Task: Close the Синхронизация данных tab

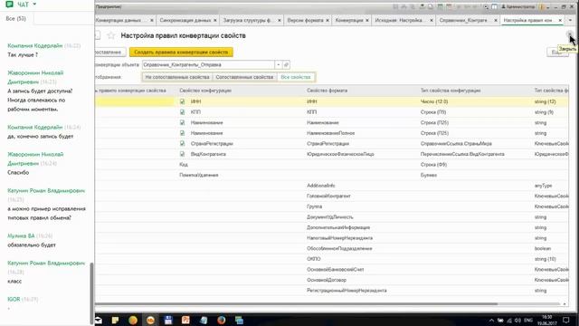Action: (x=215, y=20)
